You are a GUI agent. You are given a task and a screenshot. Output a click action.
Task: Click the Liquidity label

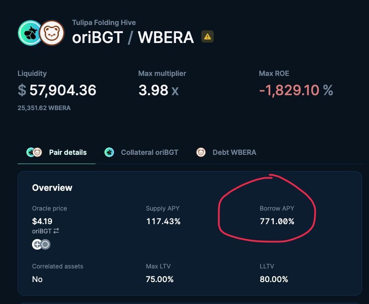[x=32, y=73]
